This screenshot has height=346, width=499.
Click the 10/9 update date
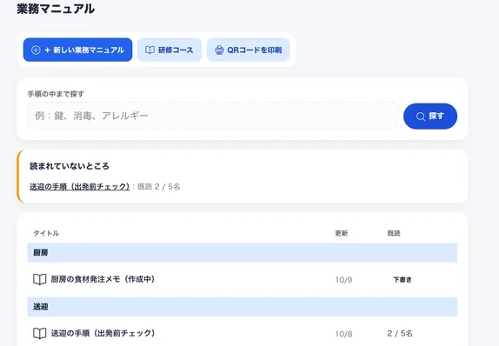pos(343,280)
